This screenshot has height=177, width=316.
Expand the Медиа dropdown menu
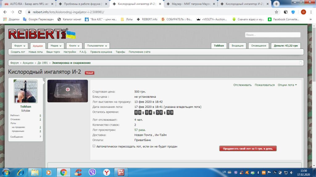[x=56, y=46]
